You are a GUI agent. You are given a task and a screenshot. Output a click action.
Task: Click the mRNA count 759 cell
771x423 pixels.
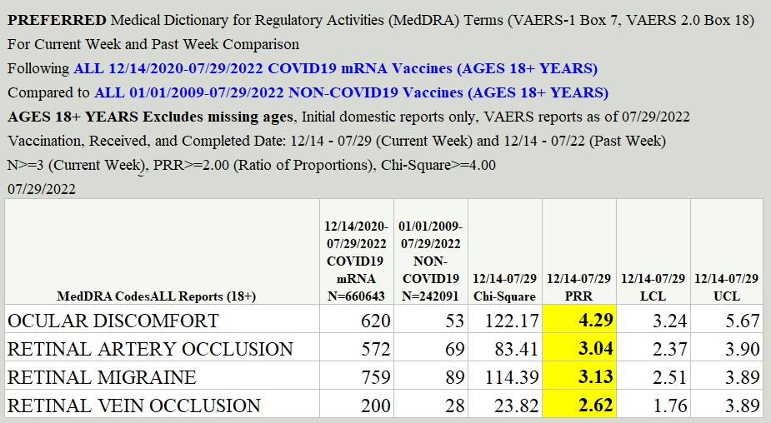(357, 376)
